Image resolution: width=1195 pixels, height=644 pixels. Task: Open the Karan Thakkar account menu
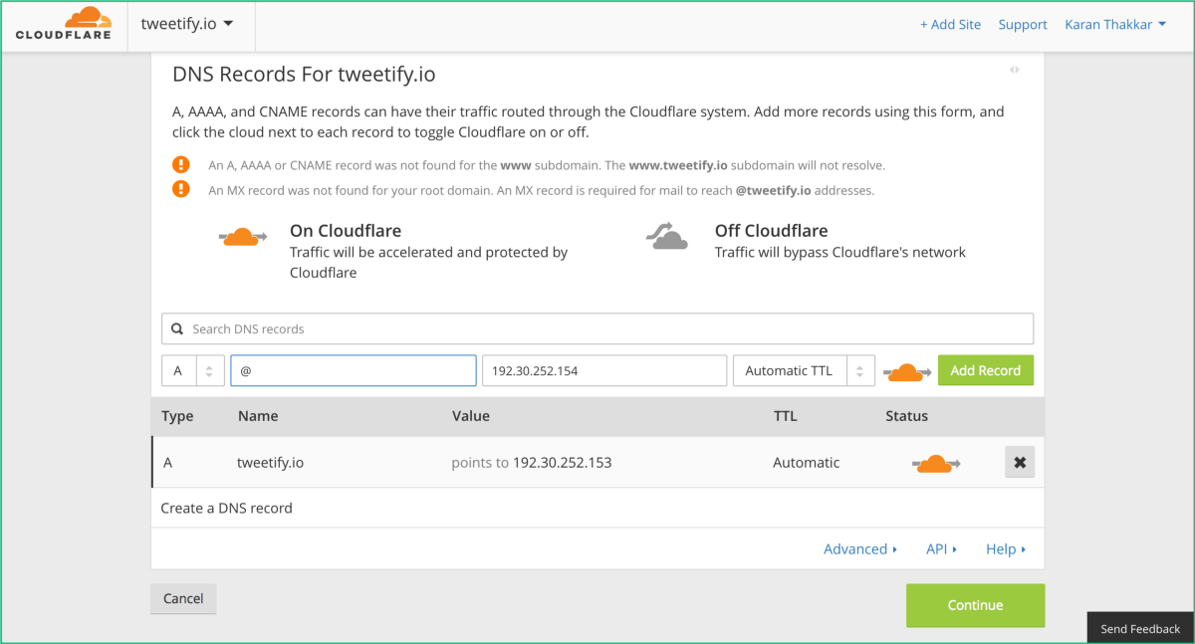click(x=1115, y=25)
